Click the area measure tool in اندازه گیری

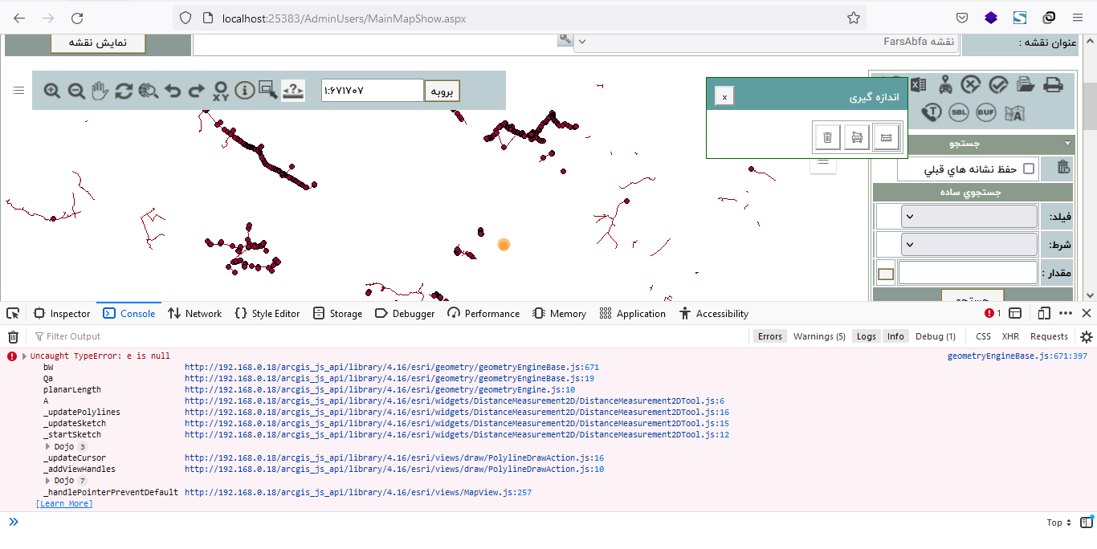[857, 137]
